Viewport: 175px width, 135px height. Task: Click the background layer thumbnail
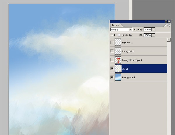[118, 77]
